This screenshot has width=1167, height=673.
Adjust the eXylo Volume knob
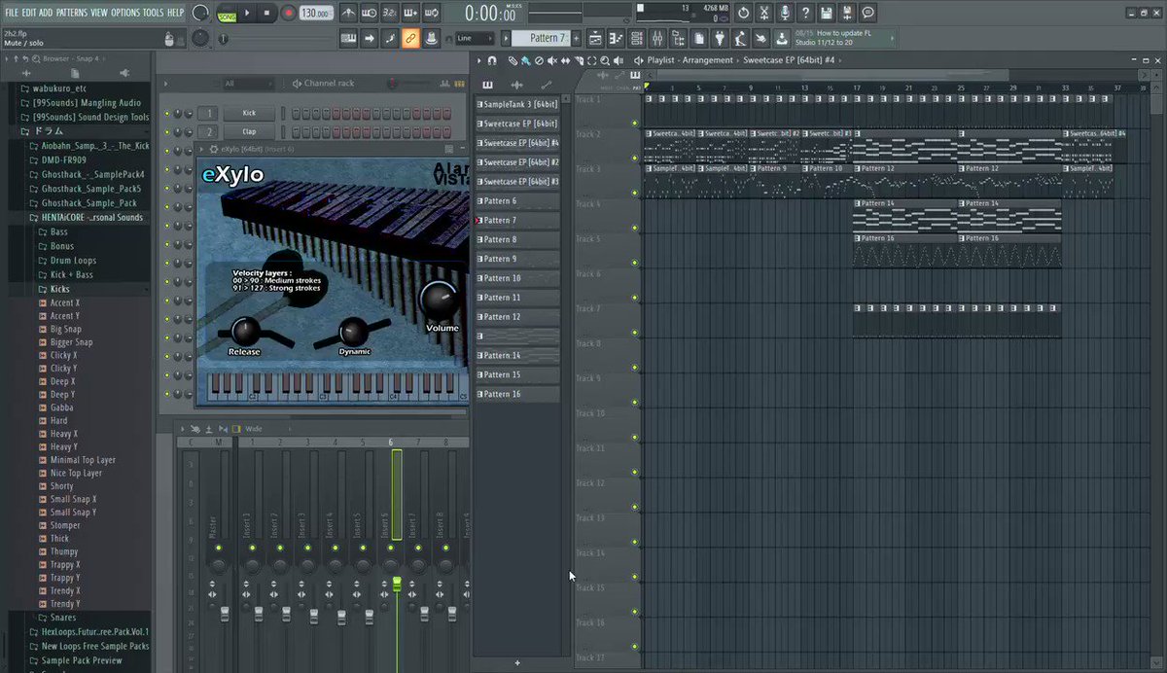click(440, 300)
